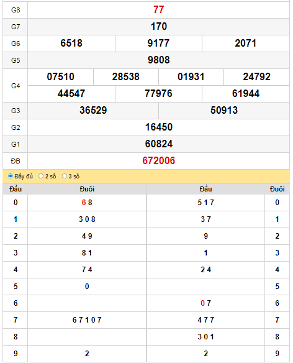Click the G1 row label

click(x=16, y=144)
